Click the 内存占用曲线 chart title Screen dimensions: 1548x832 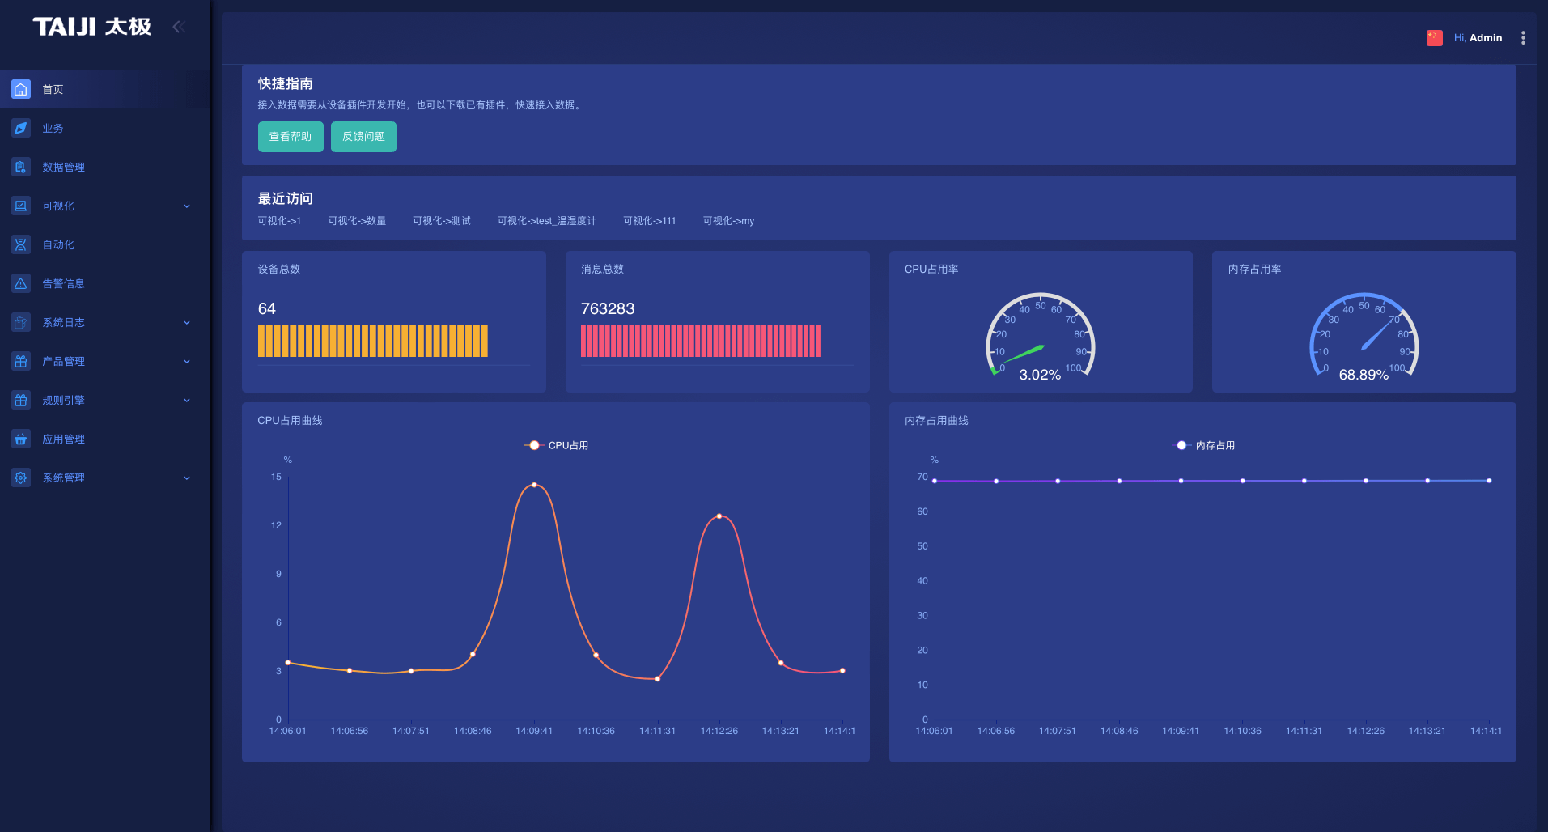936,421
